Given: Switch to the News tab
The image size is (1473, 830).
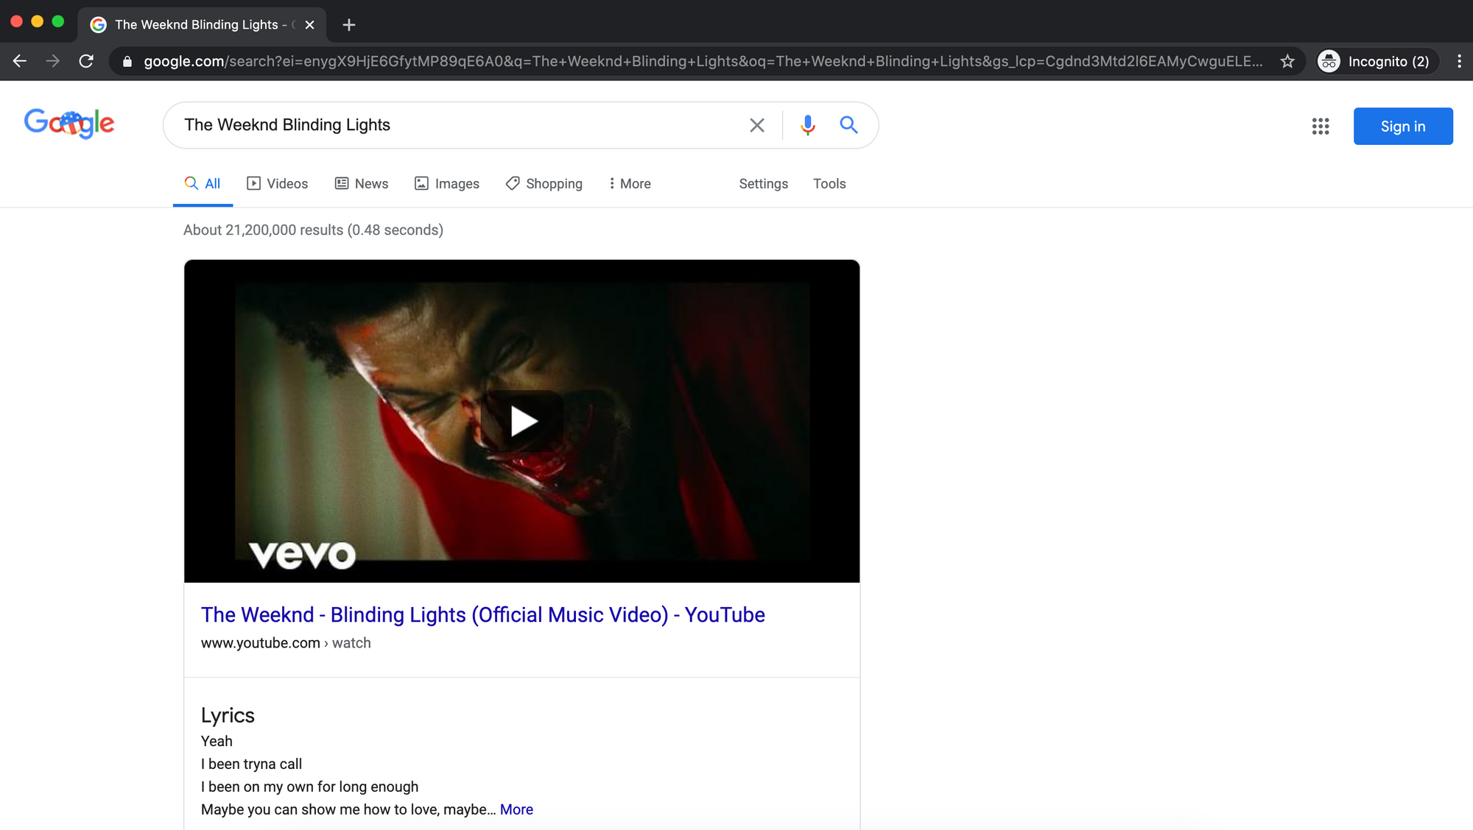Looking at the screenshot, I should (362, 184).
